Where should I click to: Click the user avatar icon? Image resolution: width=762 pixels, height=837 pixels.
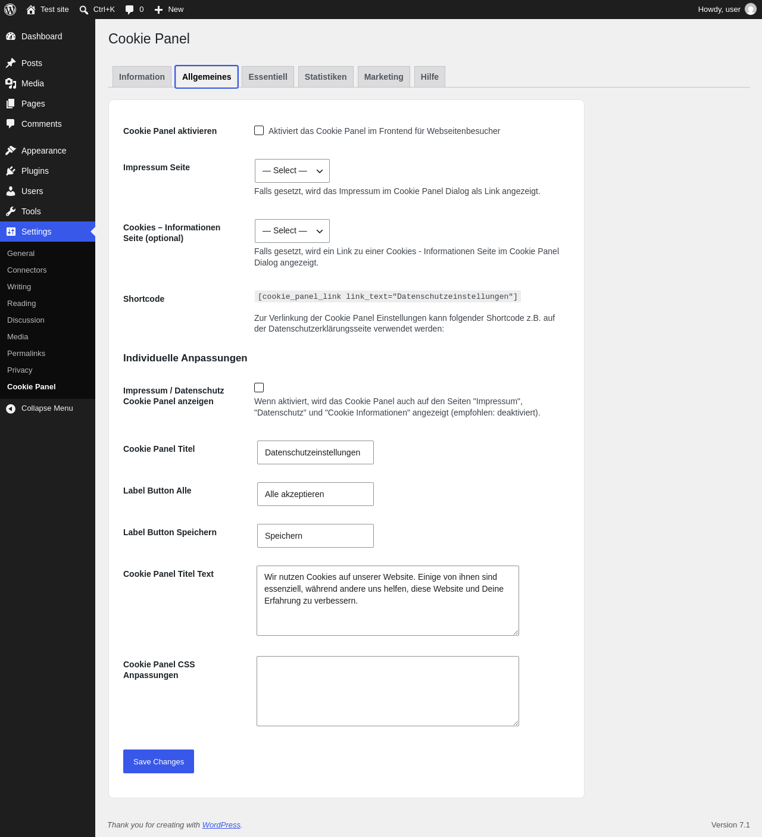751,10
